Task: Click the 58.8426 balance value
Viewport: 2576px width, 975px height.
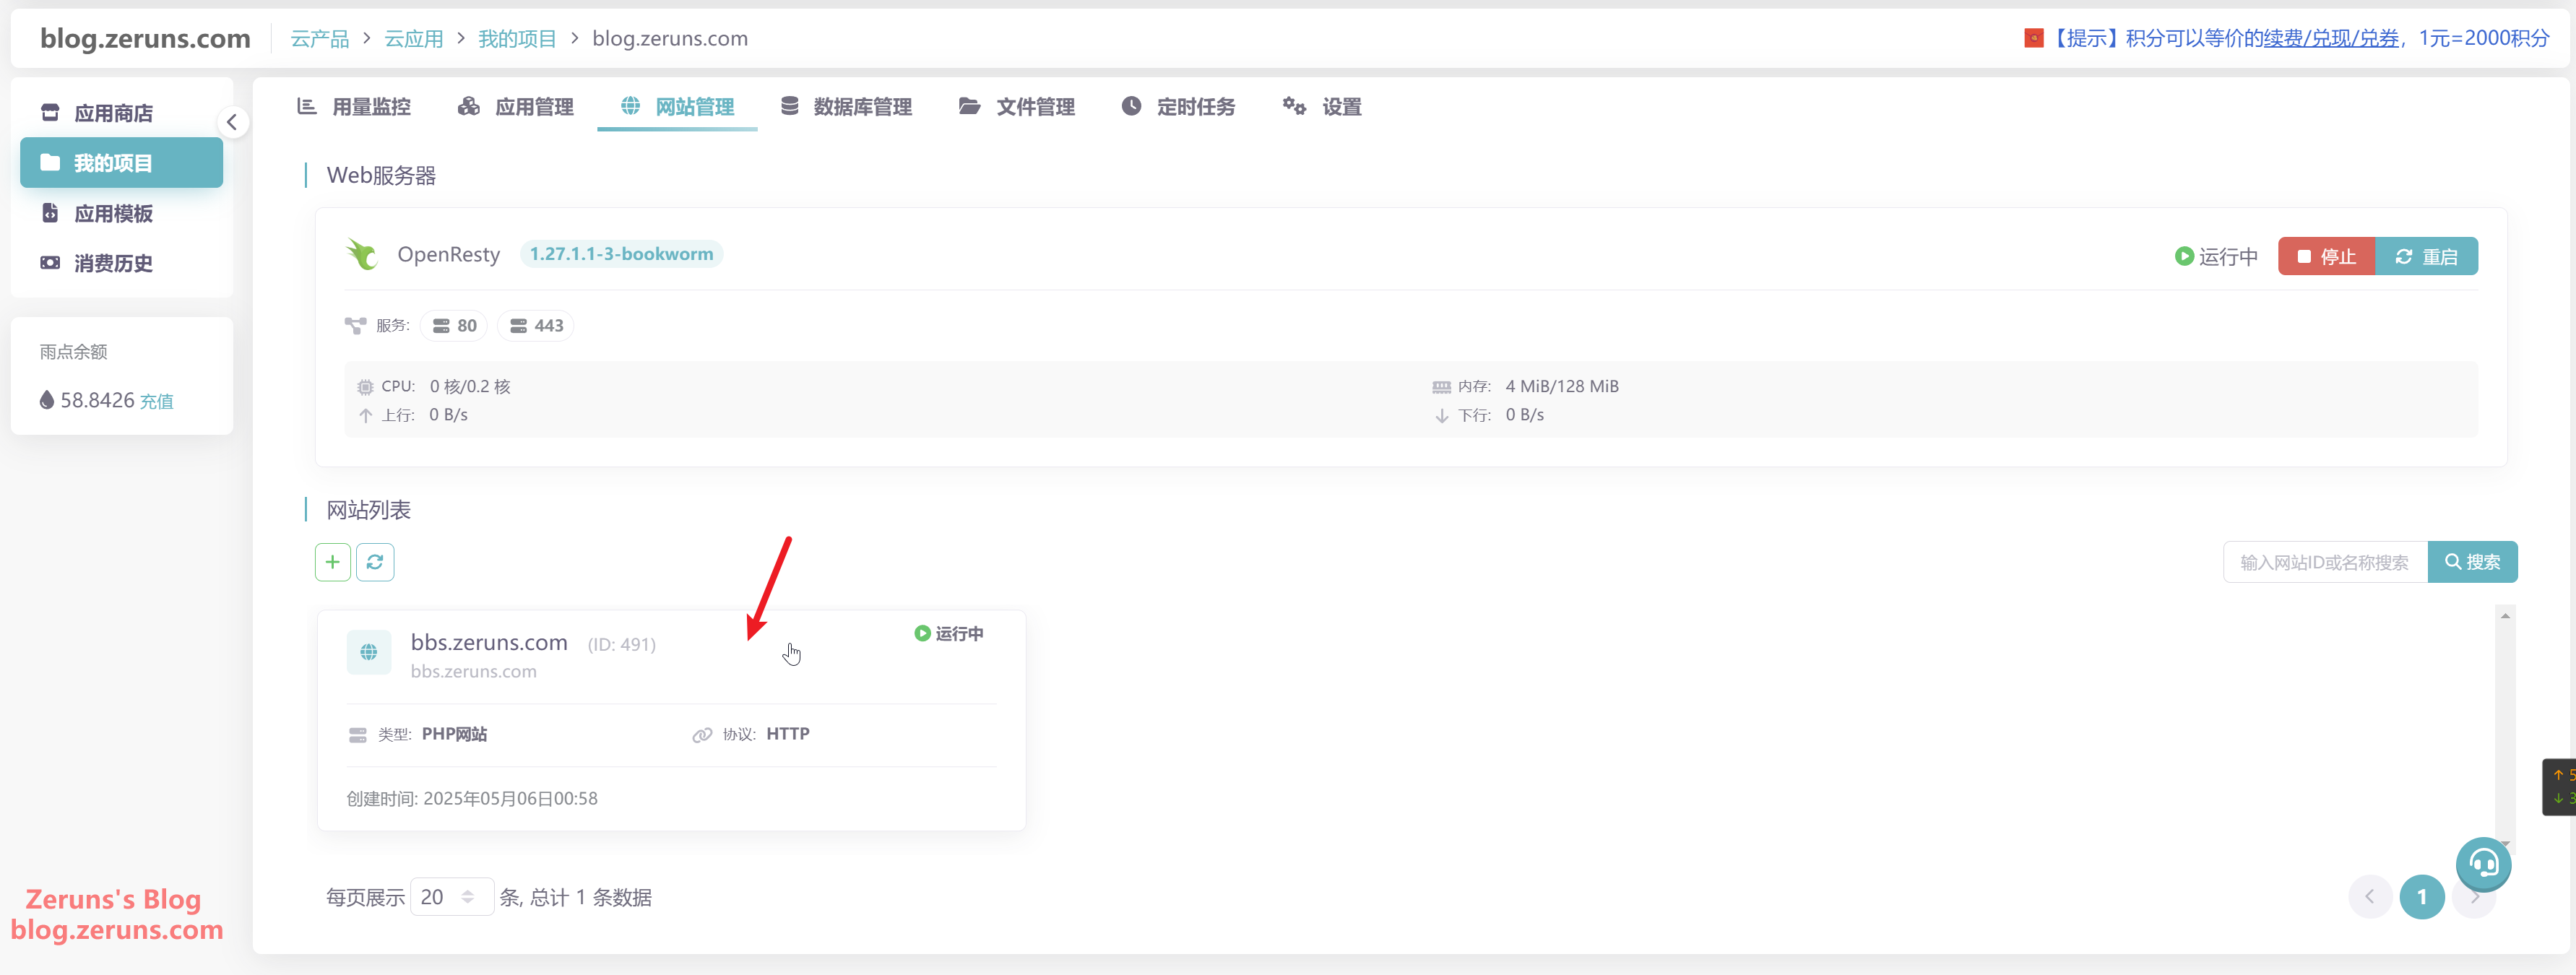Action: click(x=97, y=400)
